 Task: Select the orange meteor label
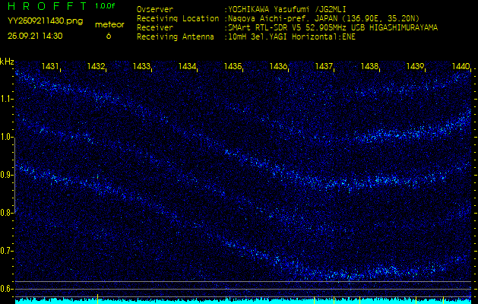pyautogui.click(x=108, y=24)
